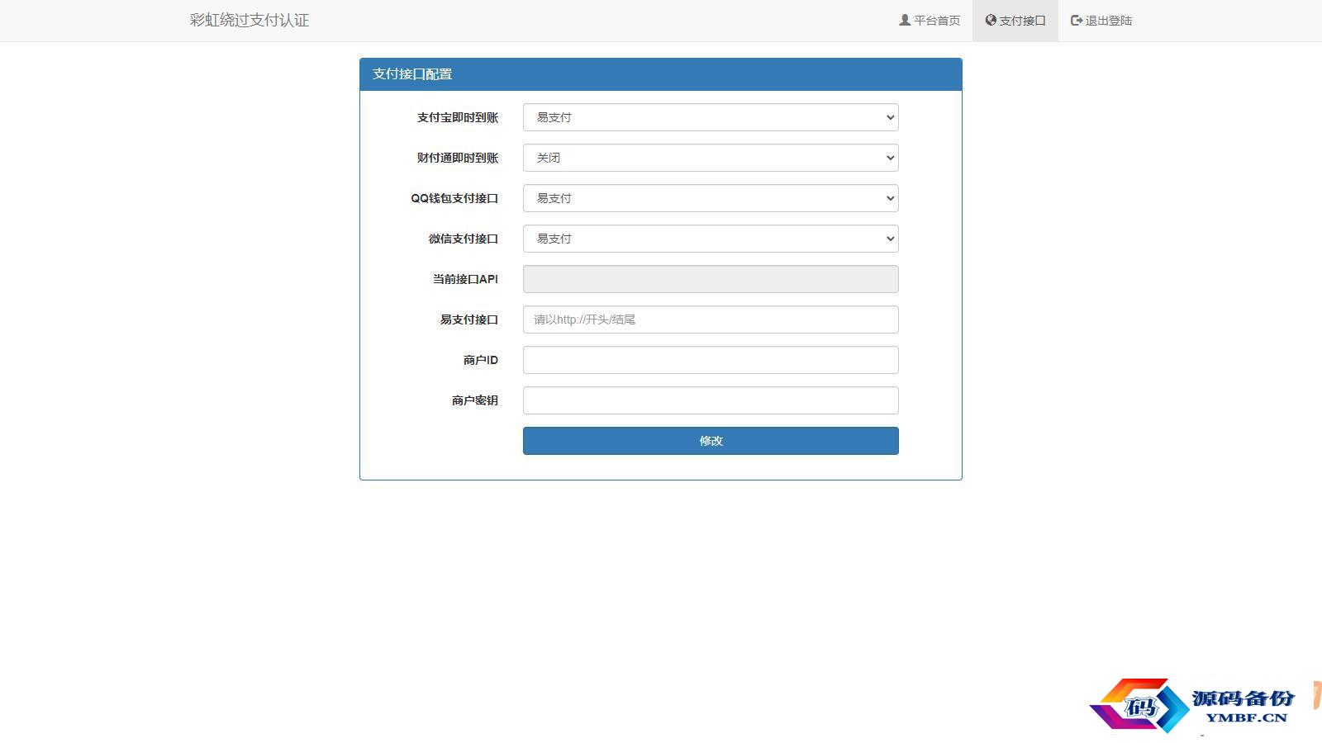Click the 支付宝即时到账 label
This screenshot has height=743, width=1322.
(x=458, y=117)
